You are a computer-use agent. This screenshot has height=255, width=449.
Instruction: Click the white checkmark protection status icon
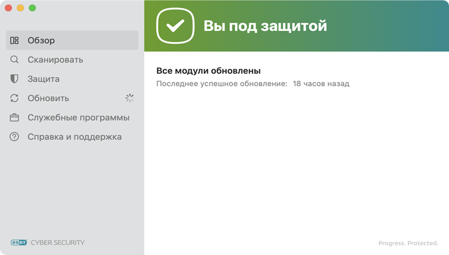(x=175, y=26)
